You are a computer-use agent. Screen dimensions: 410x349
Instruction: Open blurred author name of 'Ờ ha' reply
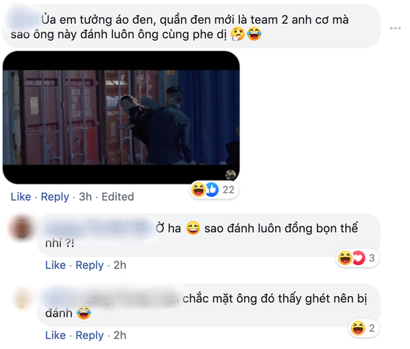click(x=98, y=228)
